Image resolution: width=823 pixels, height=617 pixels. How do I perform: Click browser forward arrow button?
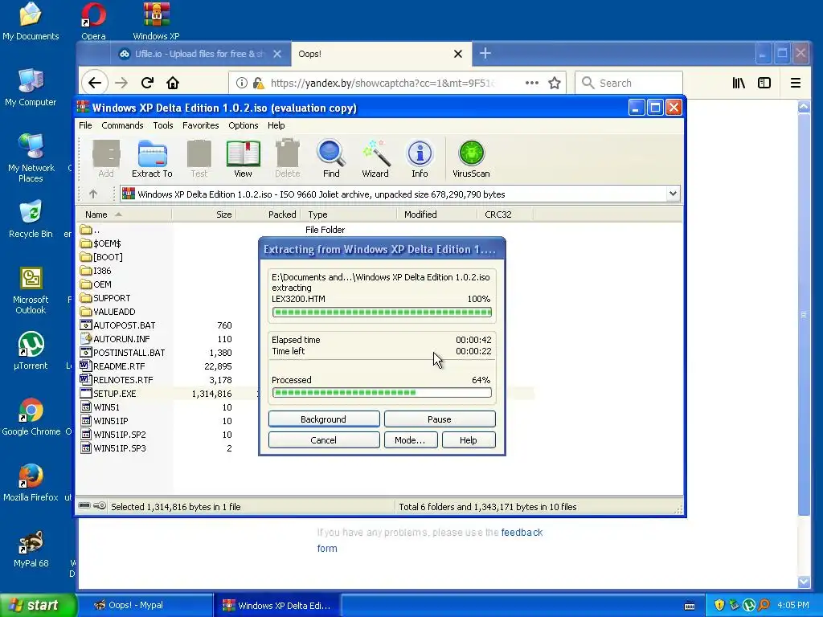(121, 83)
